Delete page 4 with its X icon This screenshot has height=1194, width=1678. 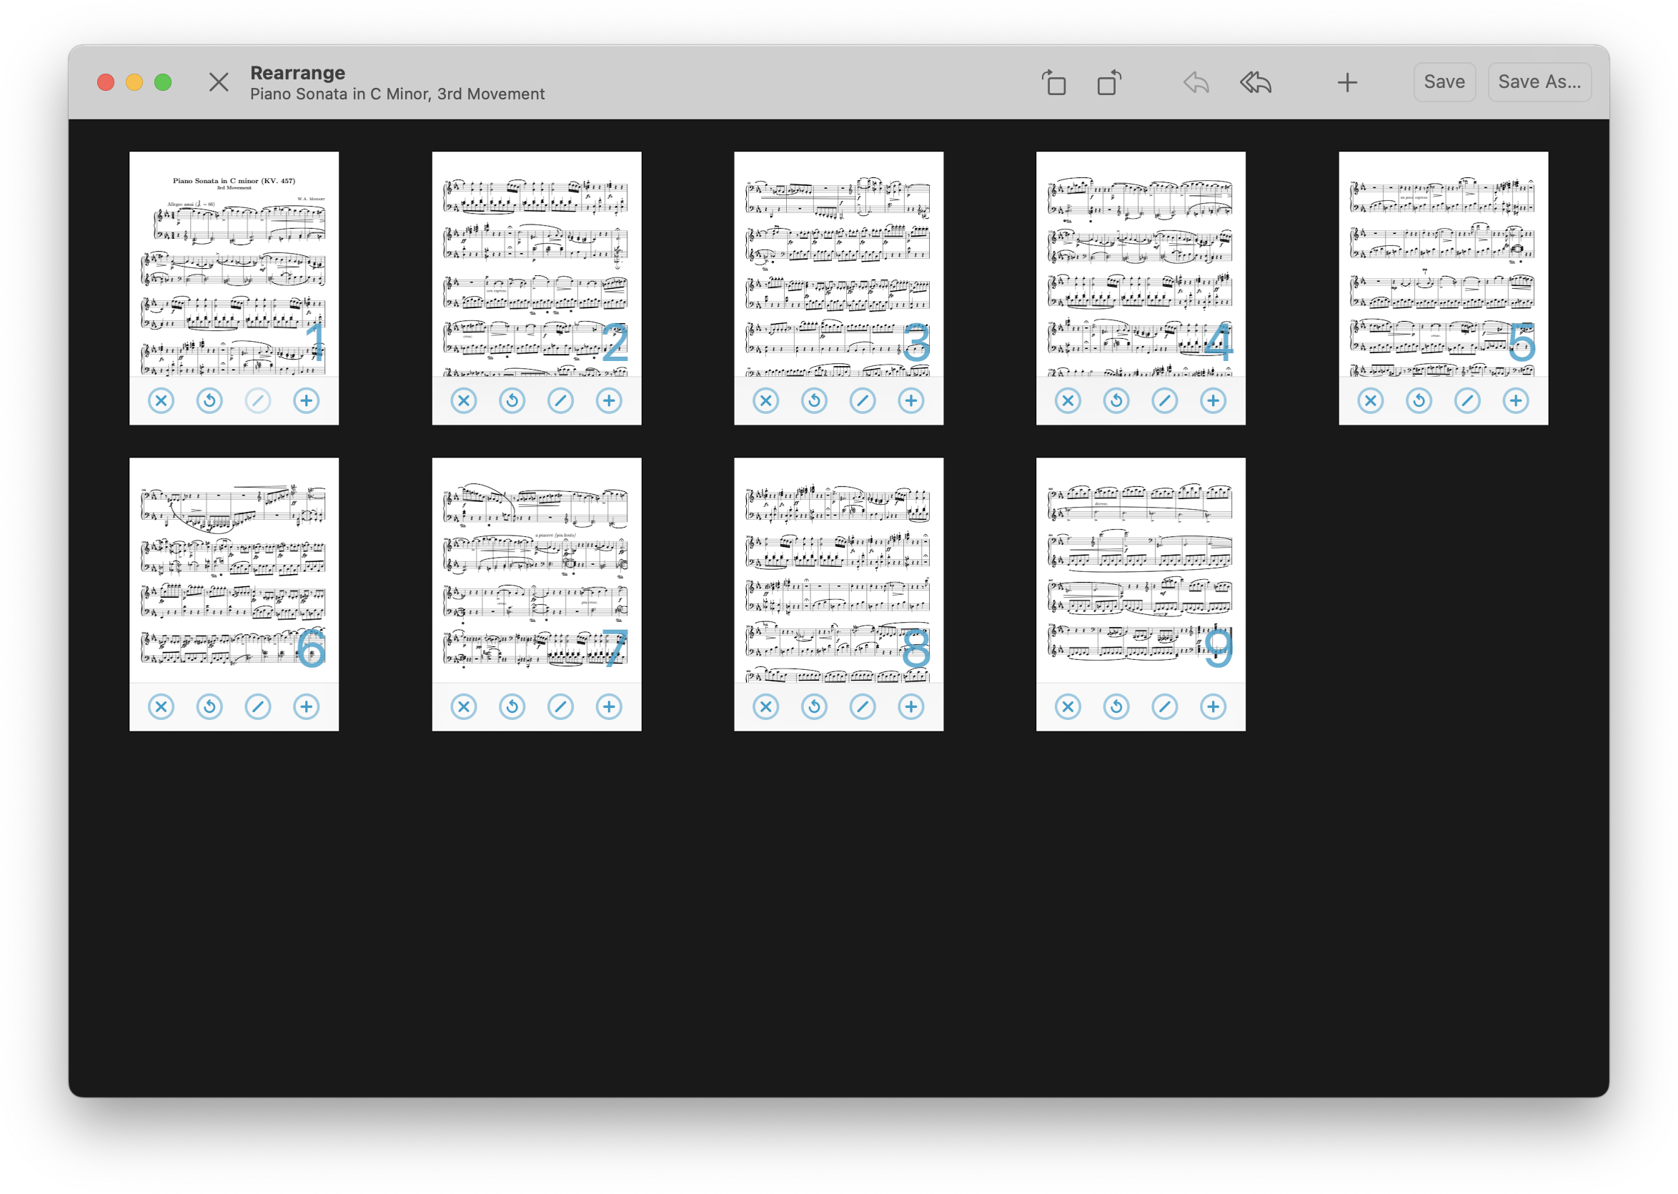pos(1068,400)
